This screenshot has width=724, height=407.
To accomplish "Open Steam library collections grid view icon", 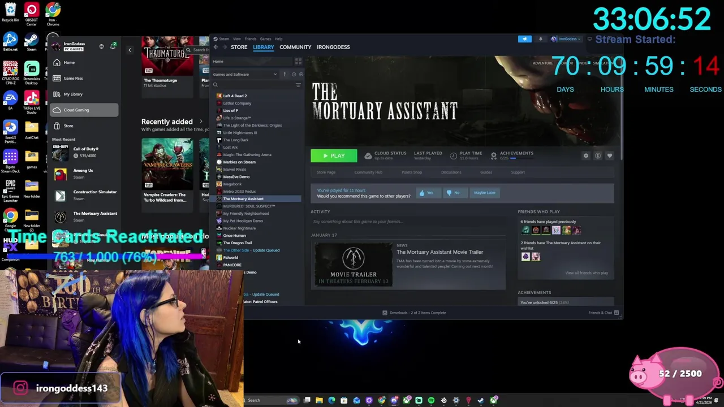I will point(298,61).
